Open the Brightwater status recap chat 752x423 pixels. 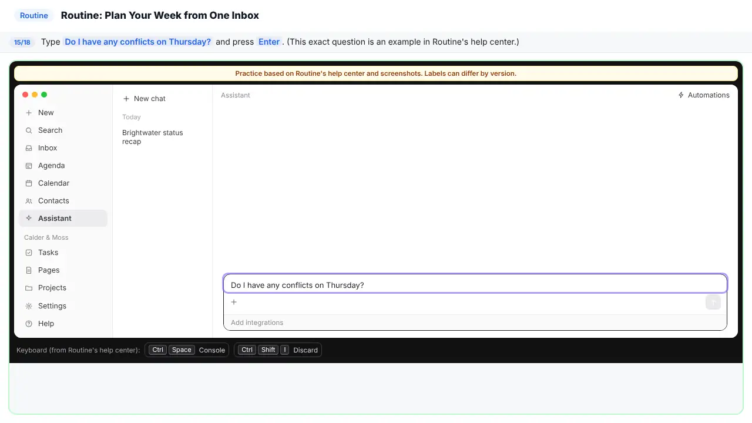153,137
